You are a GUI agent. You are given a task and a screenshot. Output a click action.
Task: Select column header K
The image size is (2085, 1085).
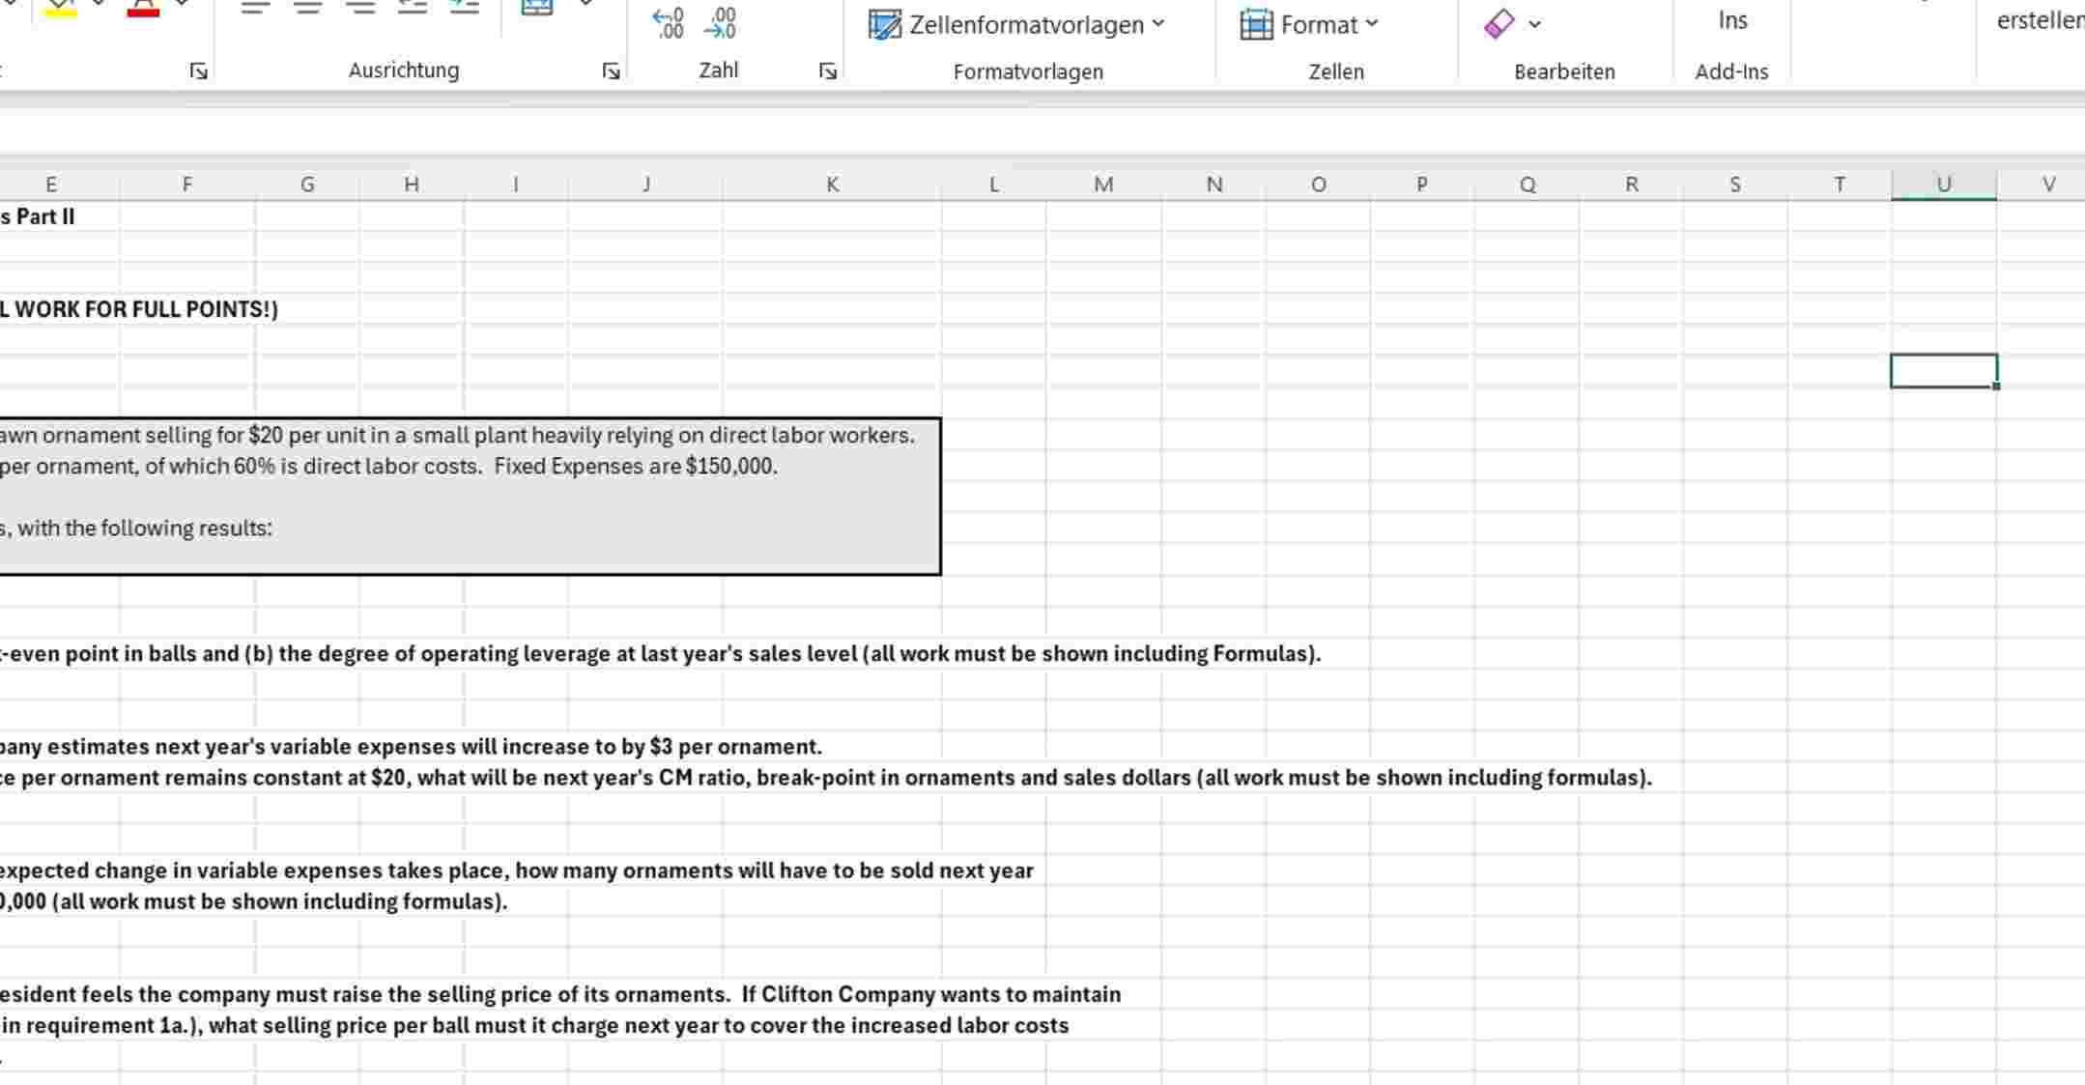tap(832, 184)
